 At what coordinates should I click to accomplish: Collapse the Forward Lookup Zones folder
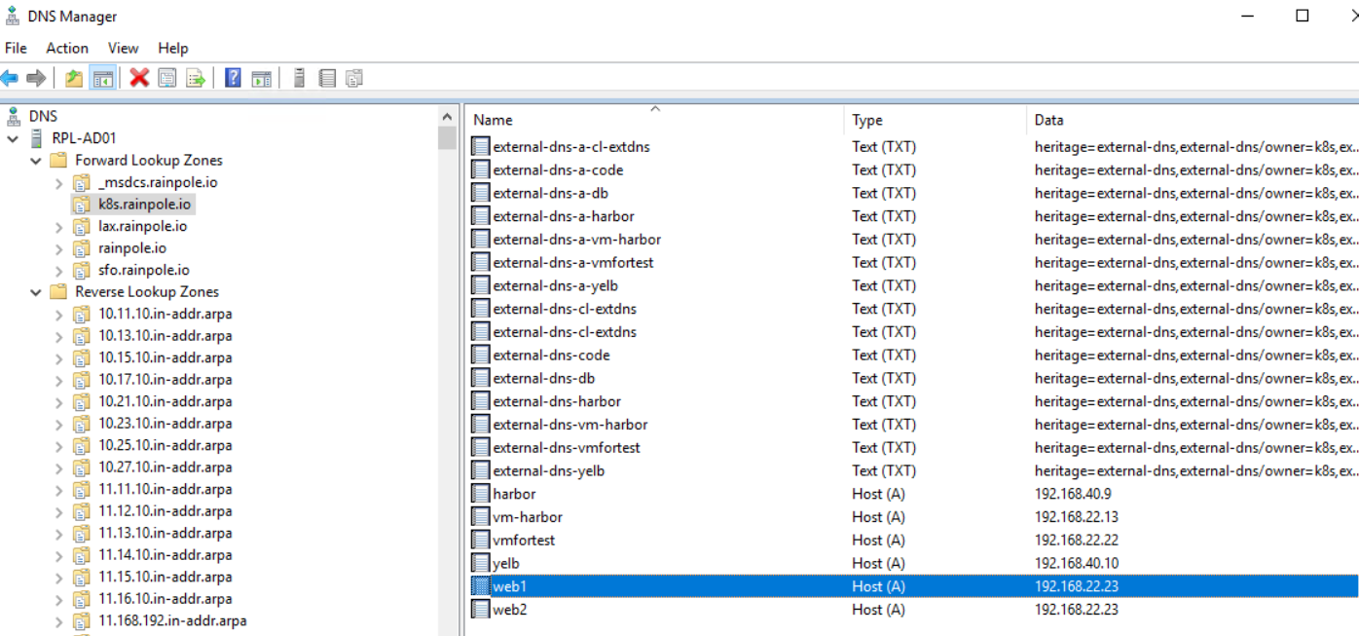[x=36, y=161]
